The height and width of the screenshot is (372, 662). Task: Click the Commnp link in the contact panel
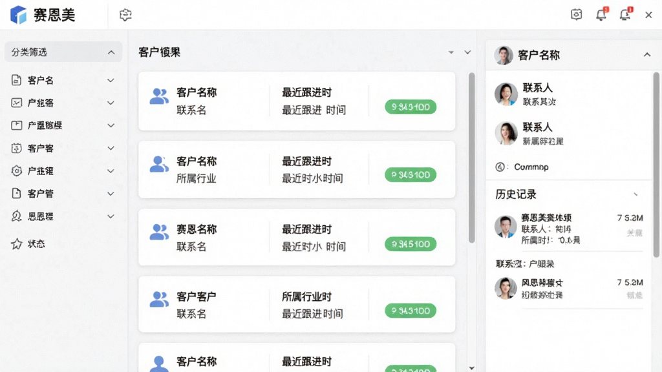point(531,167)
